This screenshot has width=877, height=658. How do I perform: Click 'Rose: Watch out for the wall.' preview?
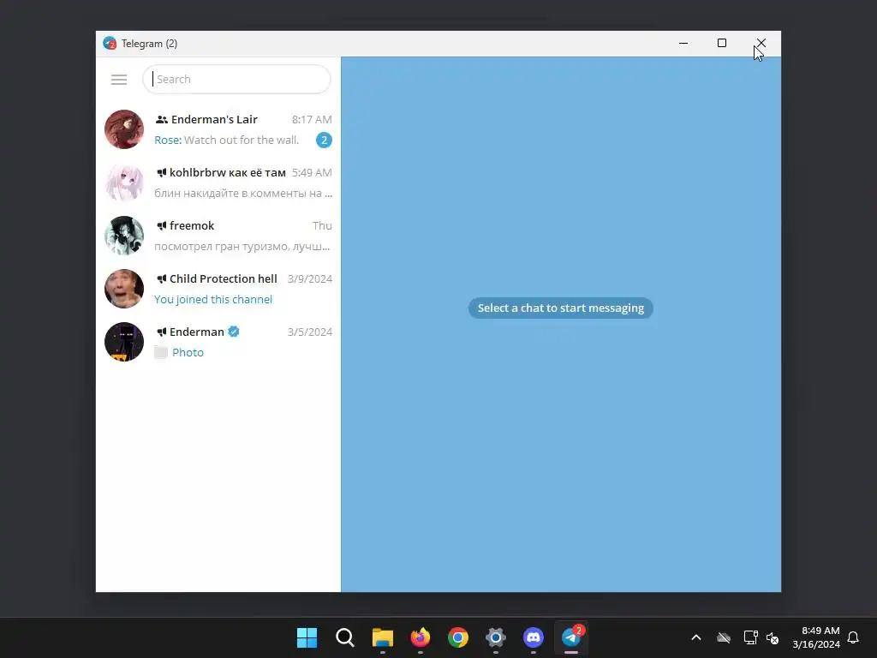tap(226, 140)
